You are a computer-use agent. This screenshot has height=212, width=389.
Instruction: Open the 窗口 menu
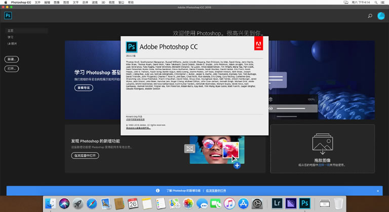click(x=121, y=2)
